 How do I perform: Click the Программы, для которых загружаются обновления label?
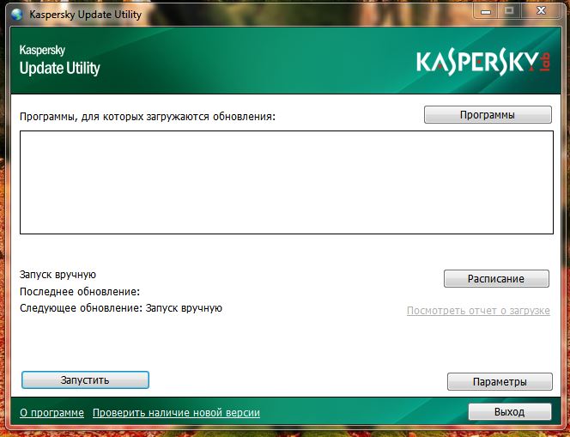[148, 117]
